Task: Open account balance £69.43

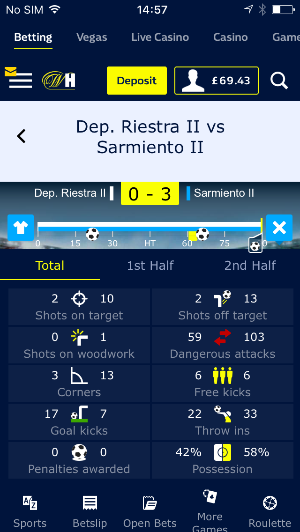Action: click(217, 81)
